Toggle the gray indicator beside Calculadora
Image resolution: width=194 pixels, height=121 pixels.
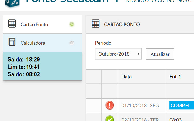[72, 43]
